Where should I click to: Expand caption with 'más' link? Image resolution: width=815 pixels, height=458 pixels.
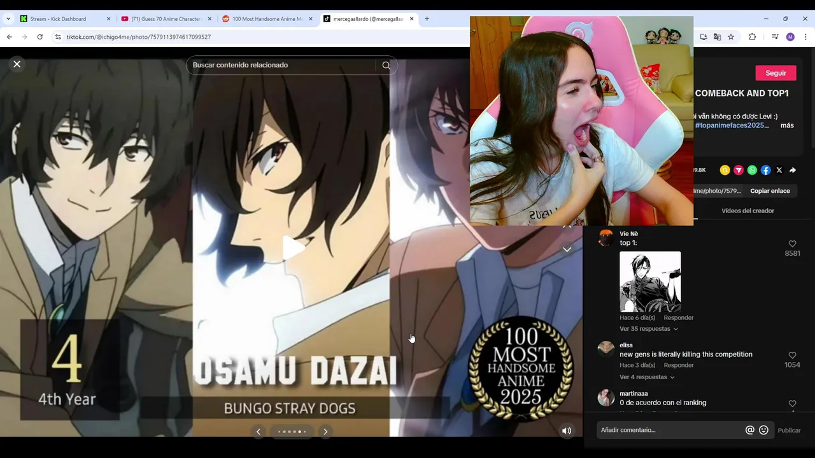coord(787,125)
